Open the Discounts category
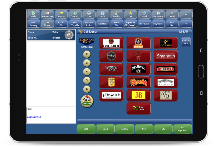216x147 pixels. pyautogui.click(x=144, y=24)
